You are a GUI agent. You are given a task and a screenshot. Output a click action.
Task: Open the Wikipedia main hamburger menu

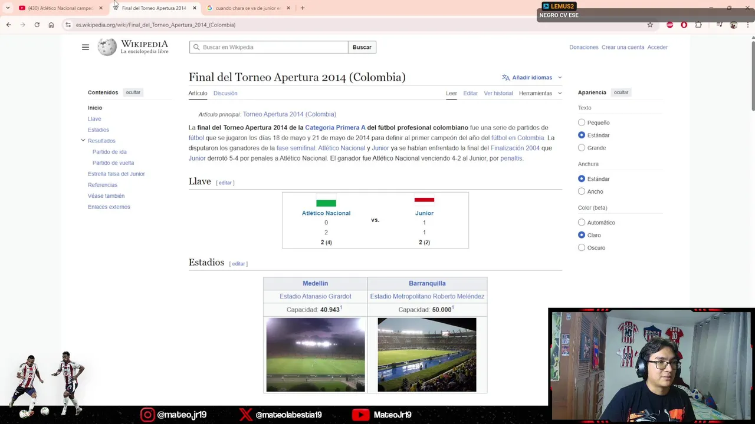[x=86, y=47]
